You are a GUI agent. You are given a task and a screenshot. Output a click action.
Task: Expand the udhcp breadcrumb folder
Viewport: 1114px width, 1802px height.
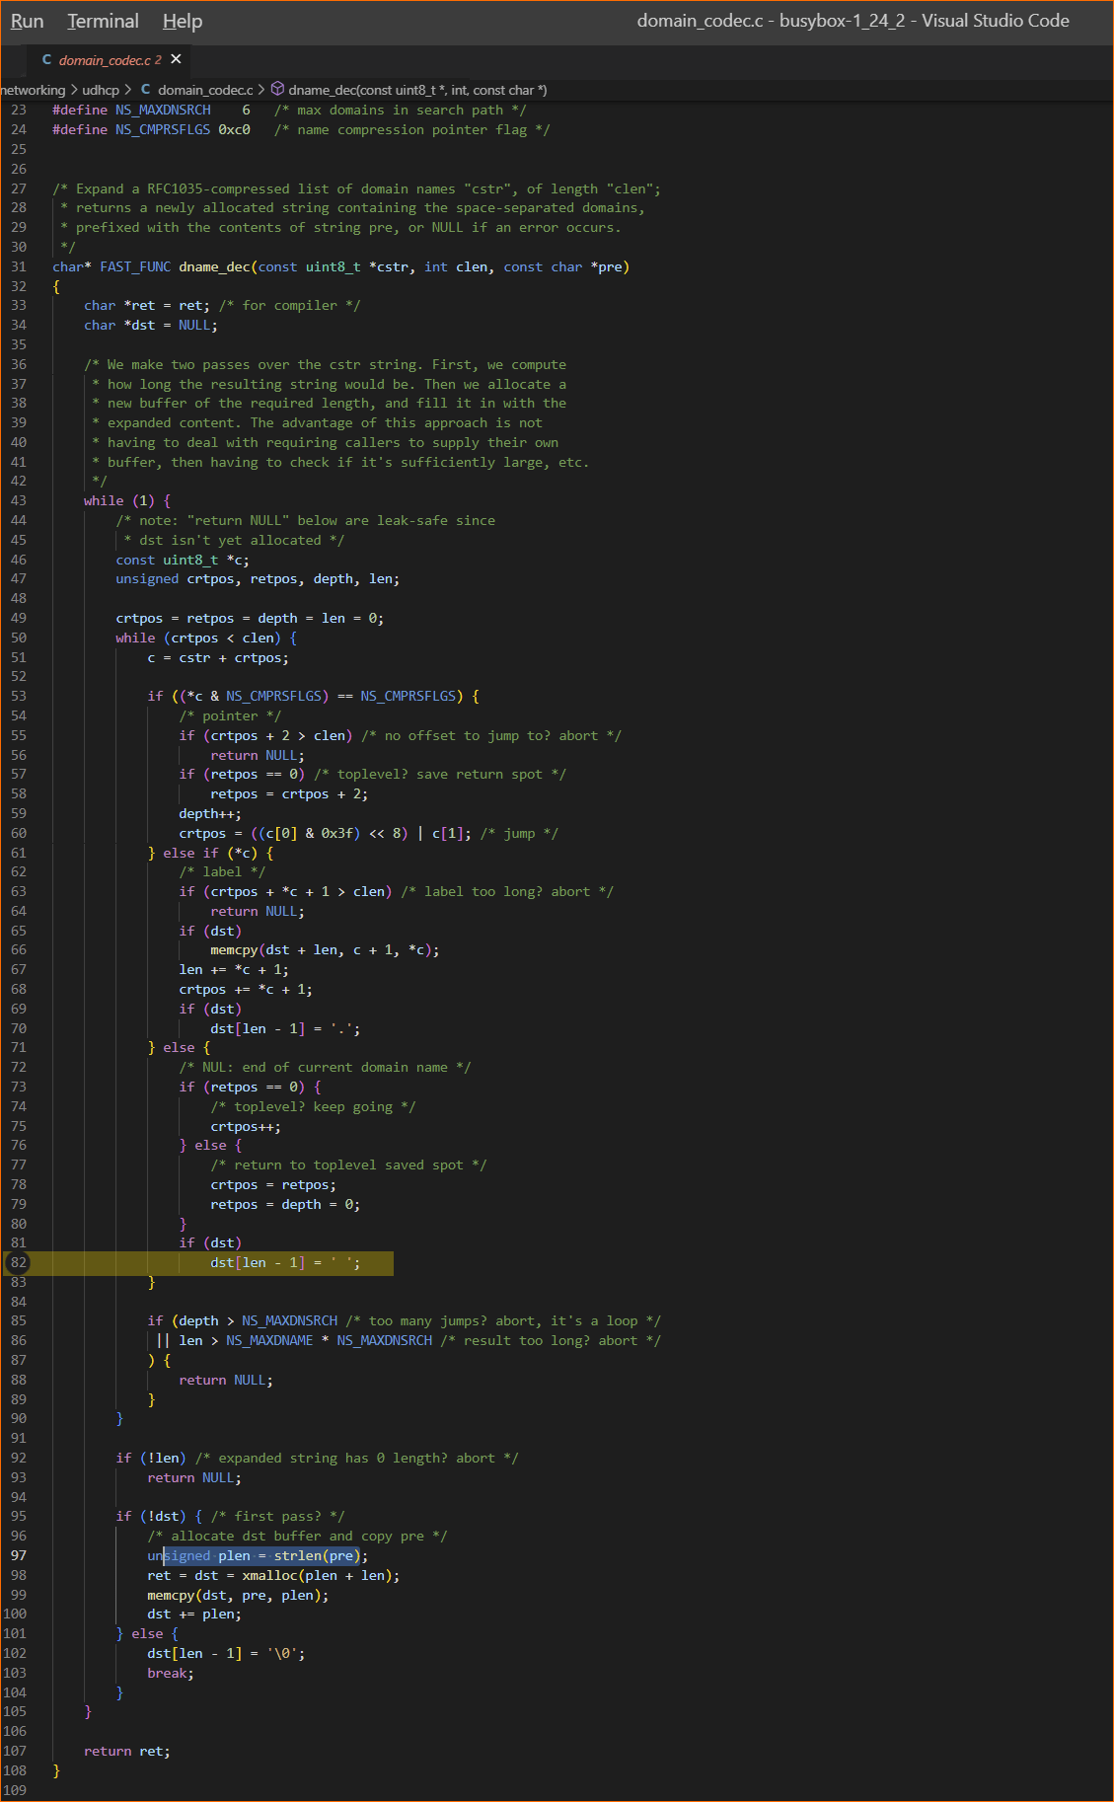(x=100, y=90)
